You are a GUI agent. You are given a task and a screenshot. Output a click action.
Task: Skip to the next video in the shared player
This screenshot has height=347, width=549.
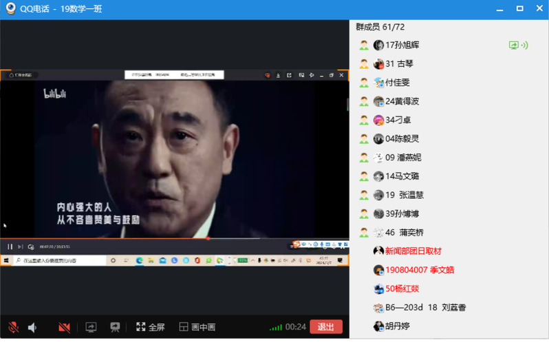(21, 246)
